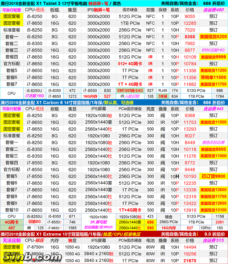
Task: Select the 美国现货9999 stock cell
Action: click(213, 57)
